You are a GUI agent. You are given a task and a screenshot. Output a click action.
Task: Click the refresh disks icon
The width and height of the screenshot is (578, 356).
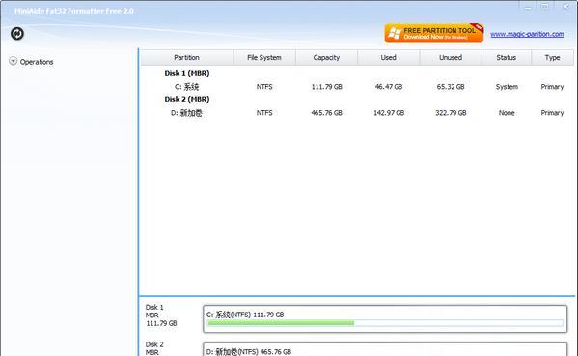click(17, 34)
